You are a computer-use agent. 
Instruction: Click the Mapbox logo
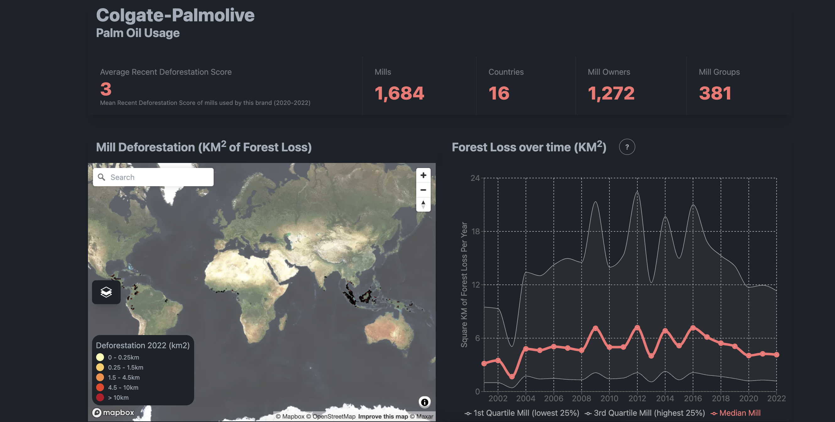pos(113,412)
